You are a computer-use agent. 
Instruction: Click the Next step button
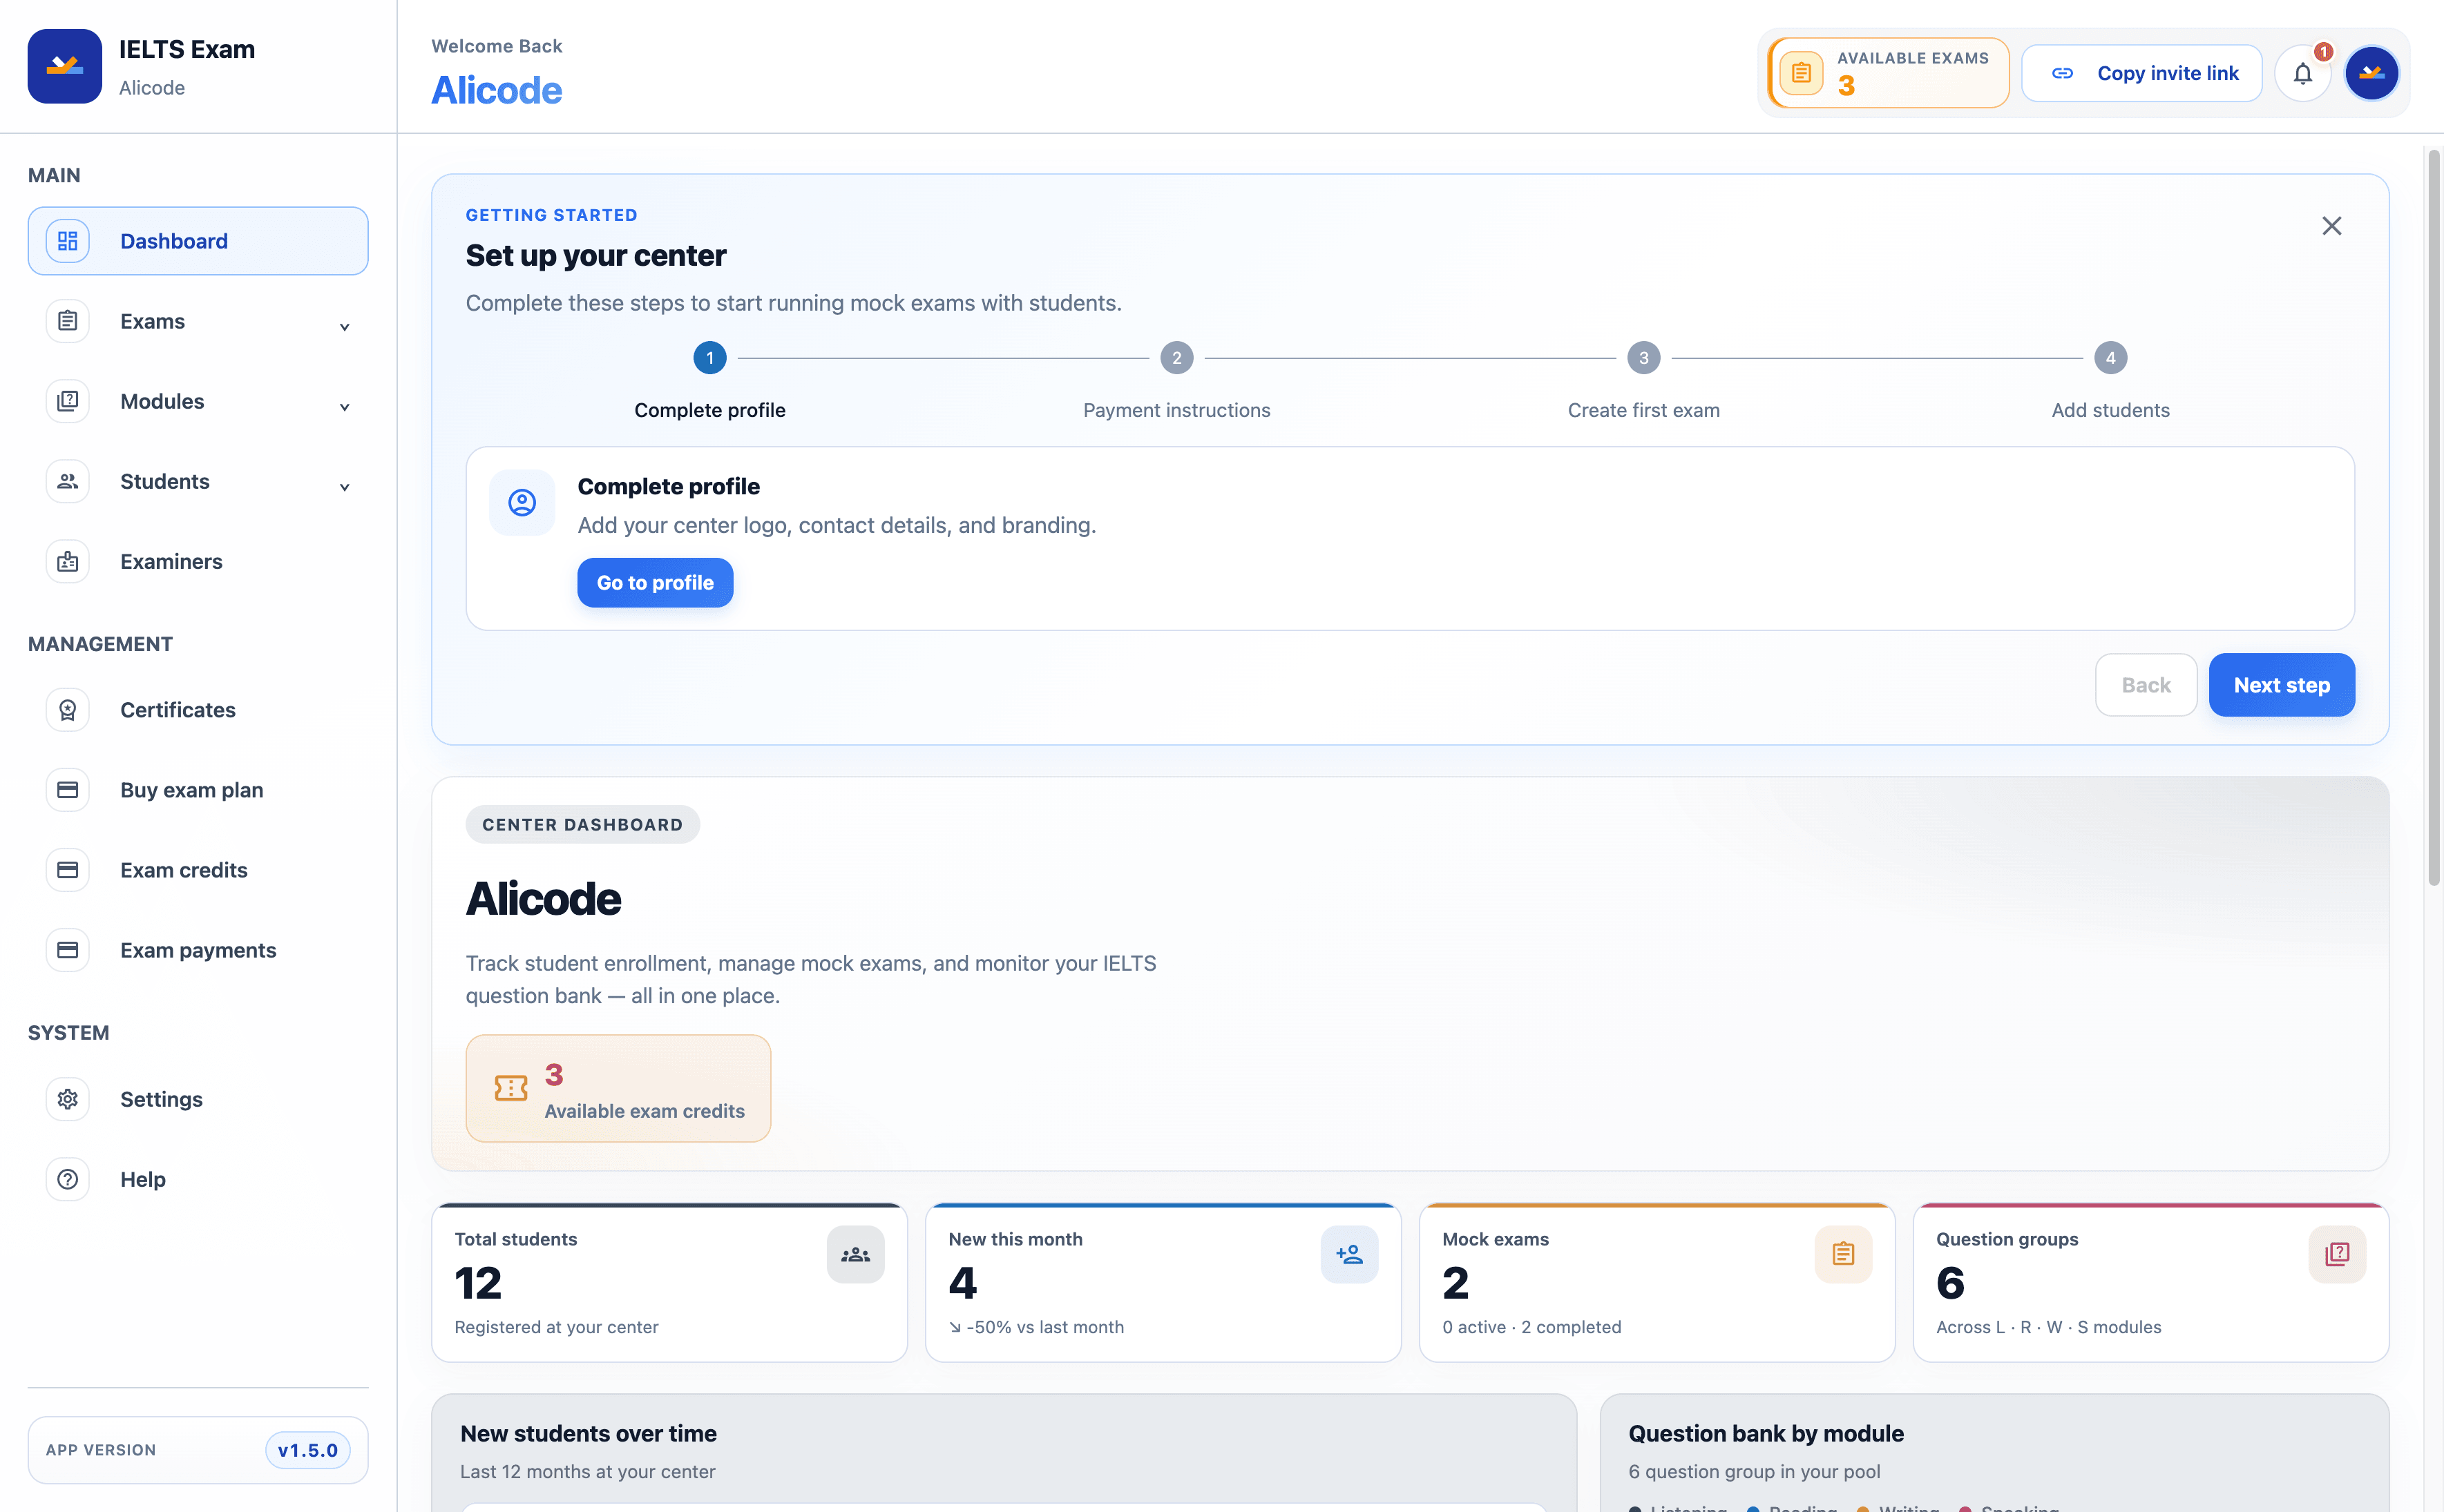pyautogui.click(x=2282, y=685)
